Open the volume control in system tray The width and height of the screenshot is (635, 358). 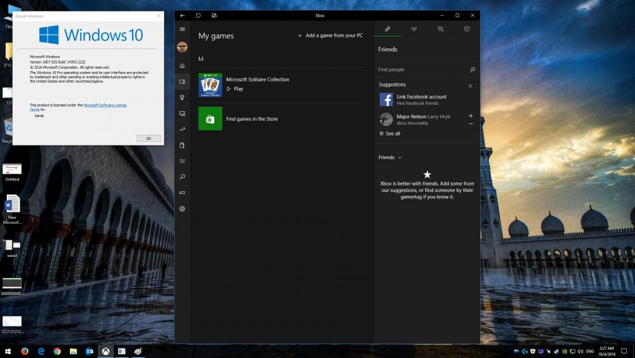(580, 352)
